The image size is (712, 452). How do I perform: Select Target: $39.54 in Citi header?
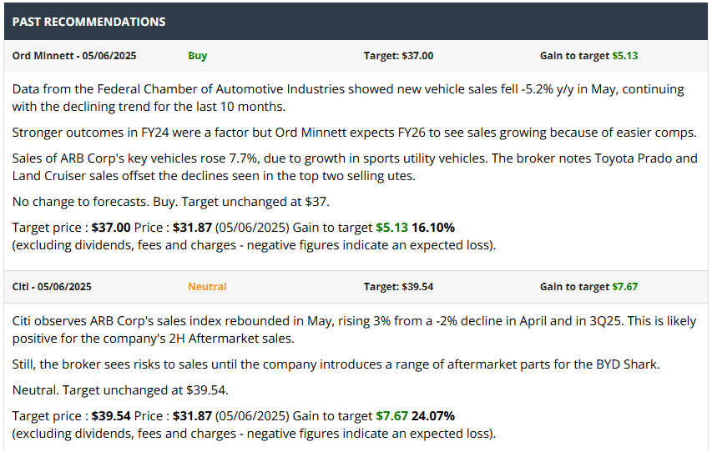point(398,286)
